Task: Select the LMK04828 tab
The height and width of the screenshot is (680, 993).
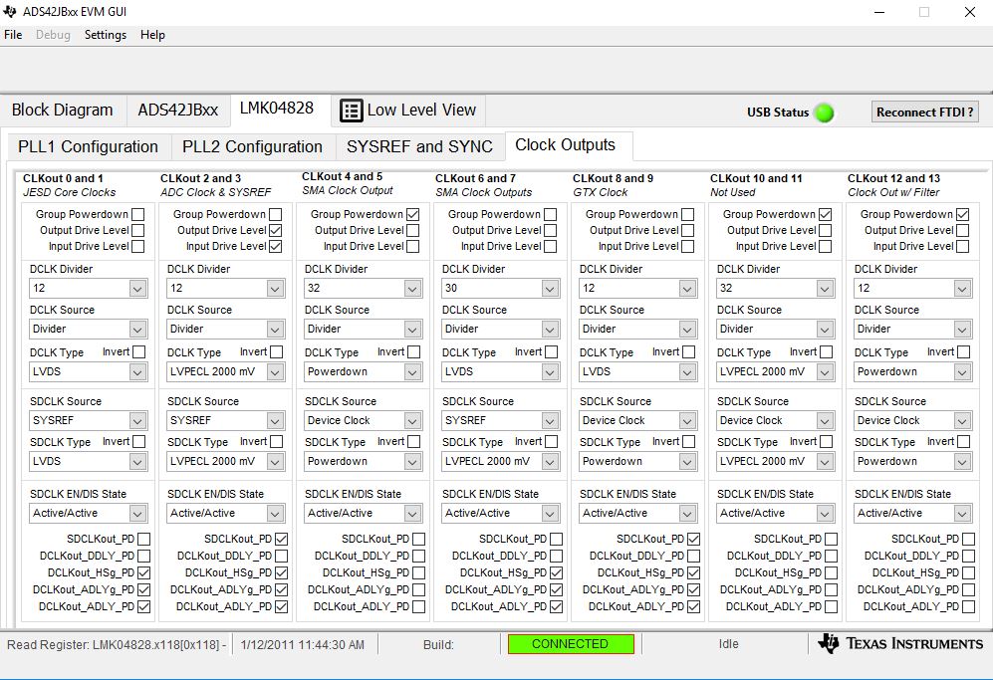Action: click(277, 109)
